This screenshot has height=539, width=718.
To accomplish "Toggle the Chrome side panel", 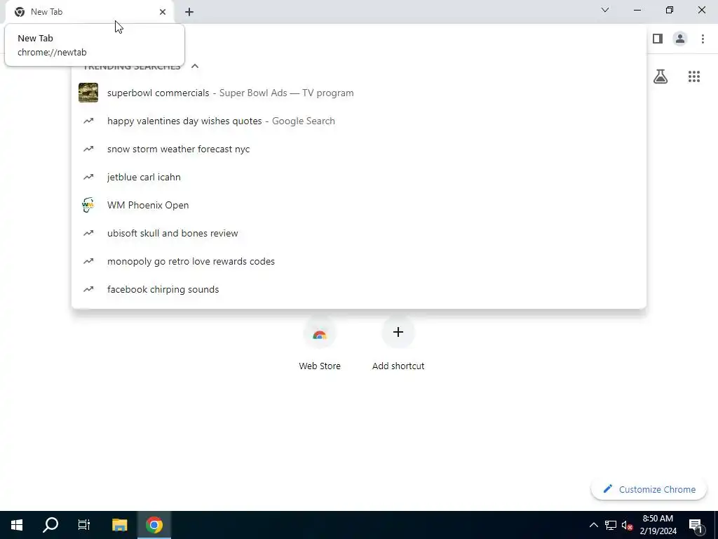I will 658,39.
